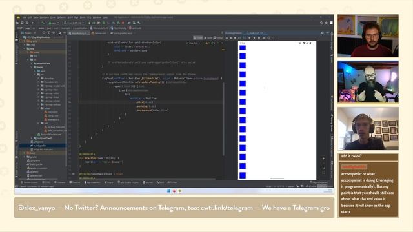
Task: Click the Save All toolbar icon
Action: [x=22, y=23]
